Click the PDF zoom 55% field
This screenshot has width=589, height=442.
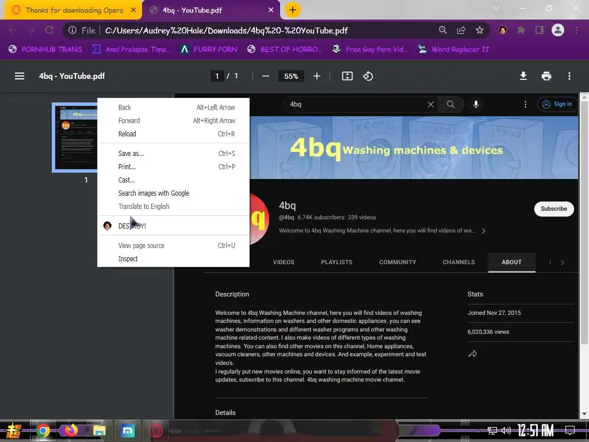(x=291, y=77)
